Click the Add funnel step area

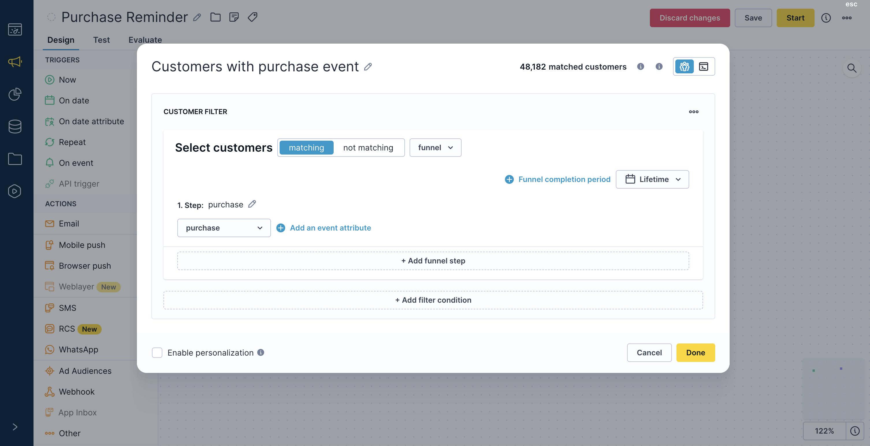[433, 261]
